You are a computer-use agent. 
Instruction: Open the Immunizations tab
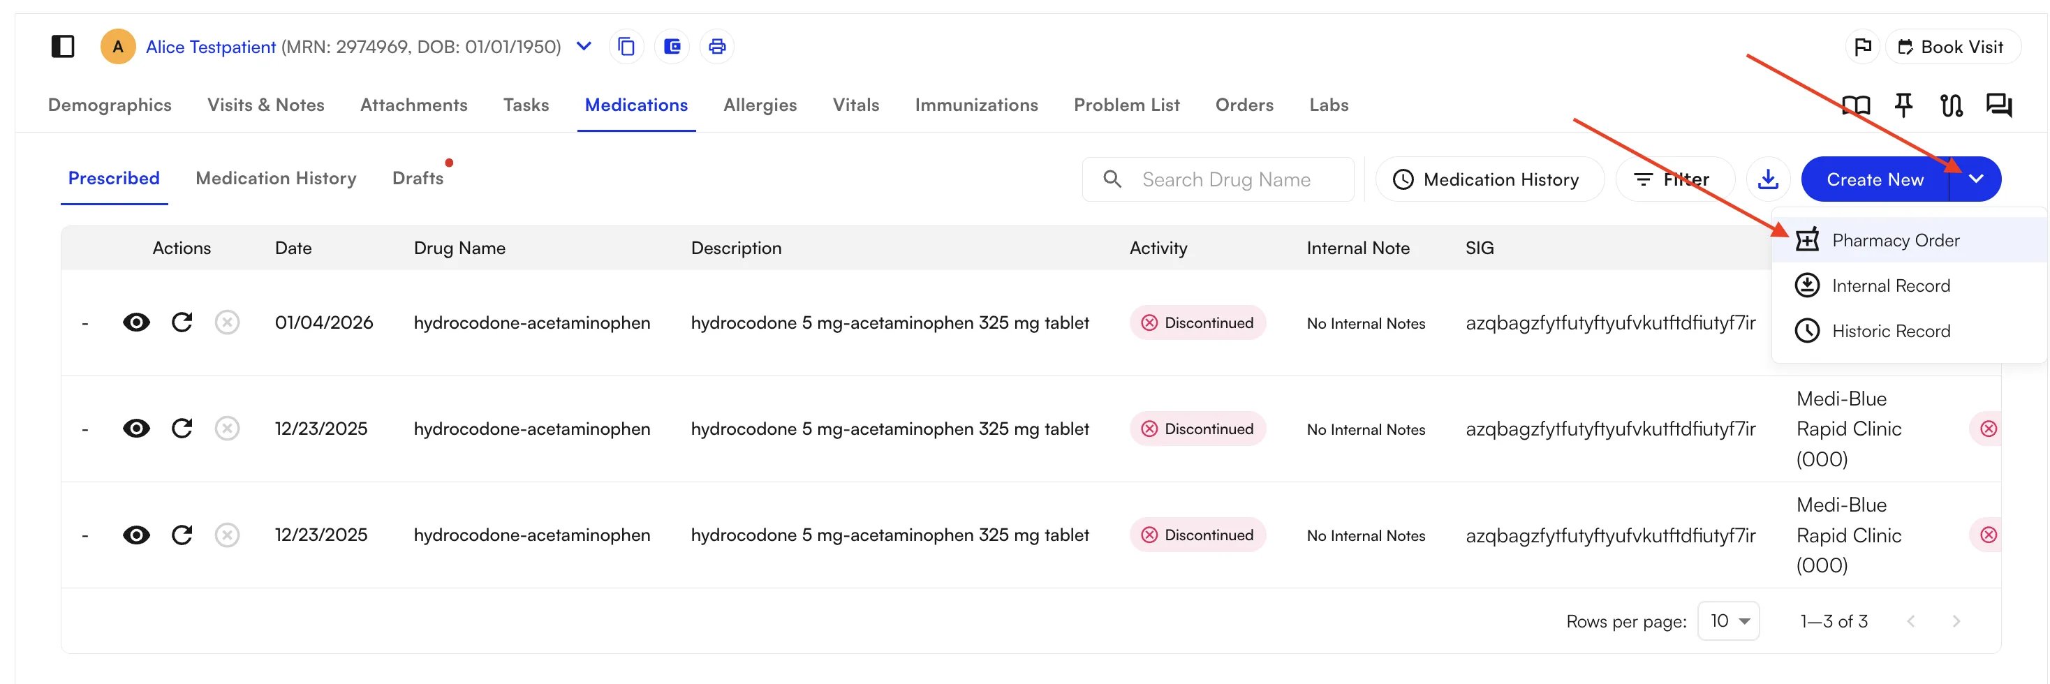pyautogui.click(x=976, y=105)
